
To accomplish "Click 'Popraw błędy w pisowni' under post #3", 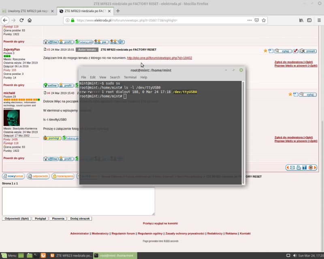I will pyautogui.click(x=296, y=66).
